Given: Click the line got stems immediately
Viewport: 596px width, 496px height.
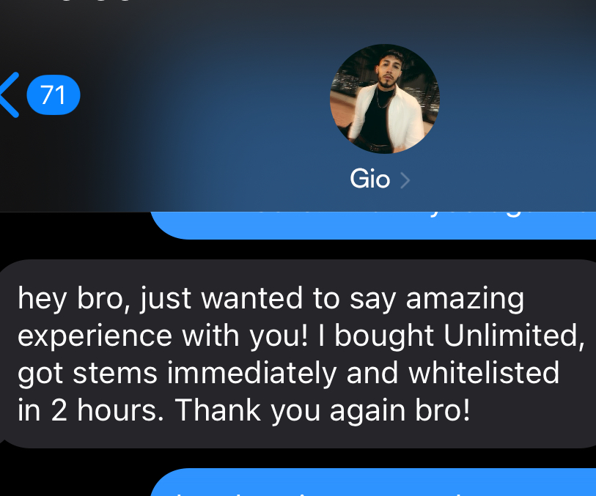Looking at the screenshot, I should pyautogui.click(x=177, y=374).
